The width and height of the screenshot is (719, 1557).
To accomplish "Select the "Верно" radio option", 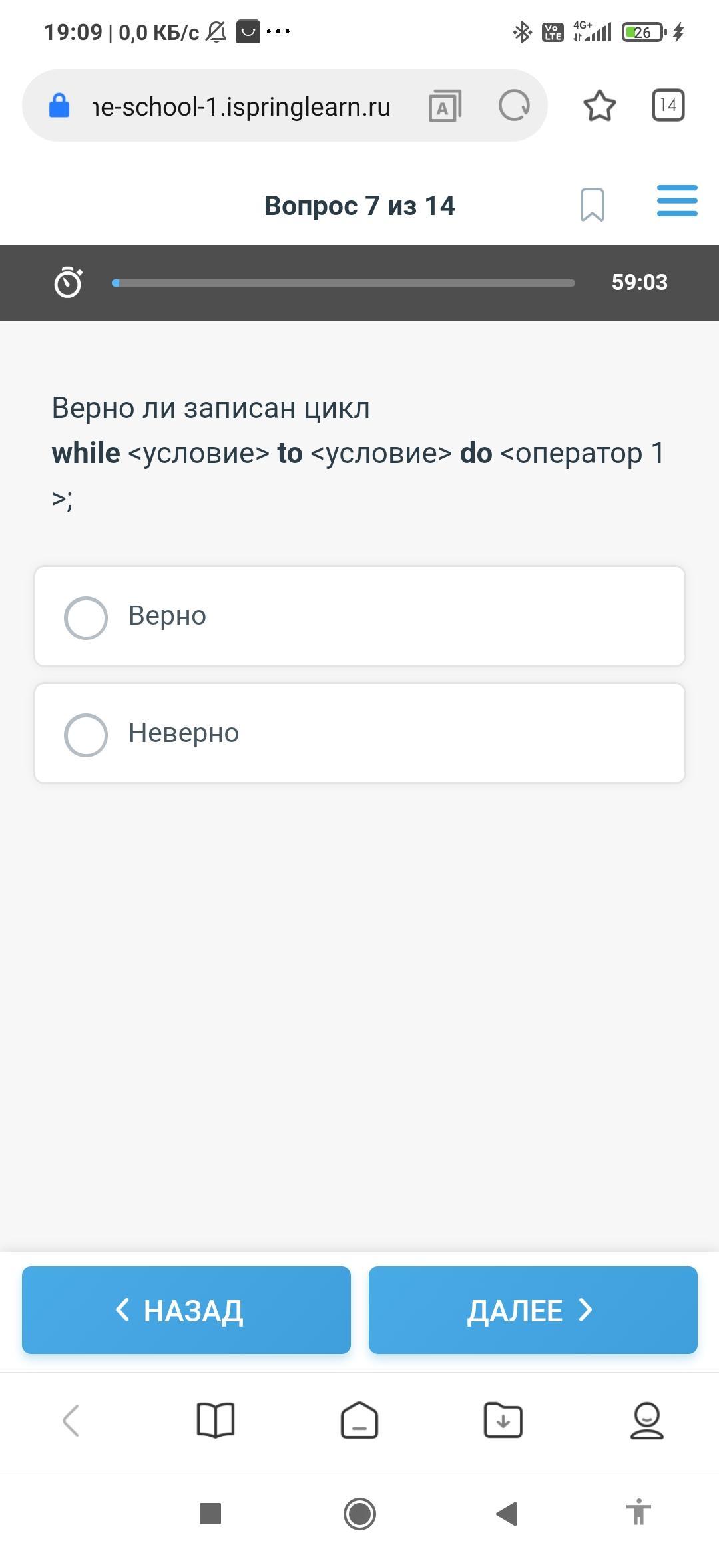I will click(x=86, y=617).
